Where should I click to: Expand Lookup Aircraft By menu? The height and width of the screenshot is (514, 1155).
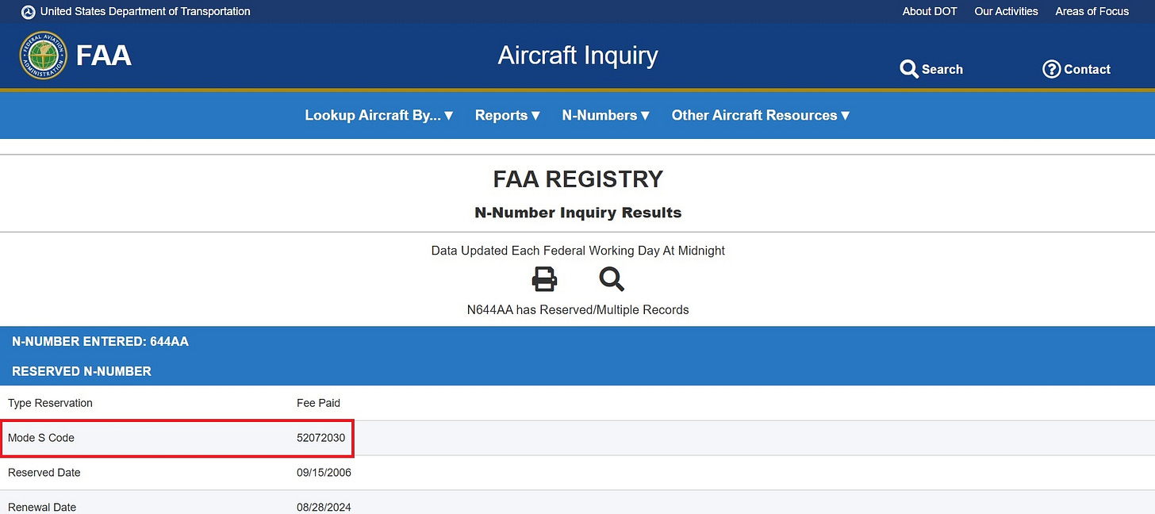[x=379, y=115]
